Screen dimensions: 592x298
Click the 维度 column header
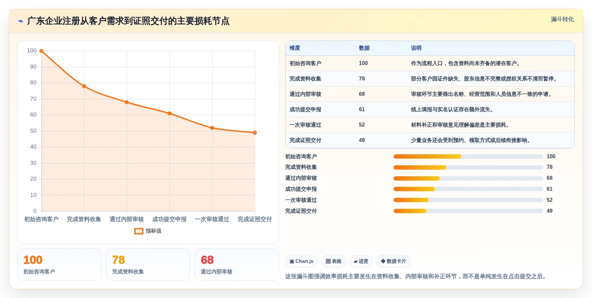click(295, 48)
